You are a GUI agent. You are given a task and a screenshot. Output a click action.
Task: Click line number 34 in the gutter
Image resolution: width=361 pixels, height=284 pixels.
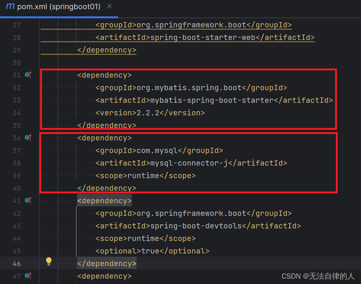(17, 113)
